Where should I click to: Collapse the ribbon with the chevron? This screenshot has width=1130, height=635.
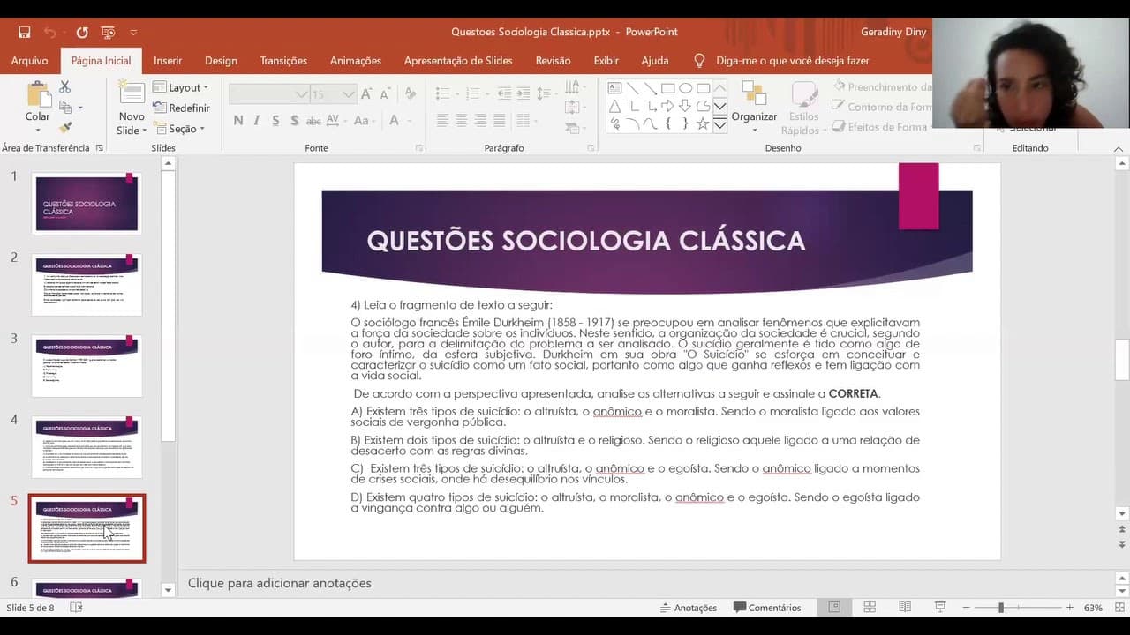pos(1119,148)
